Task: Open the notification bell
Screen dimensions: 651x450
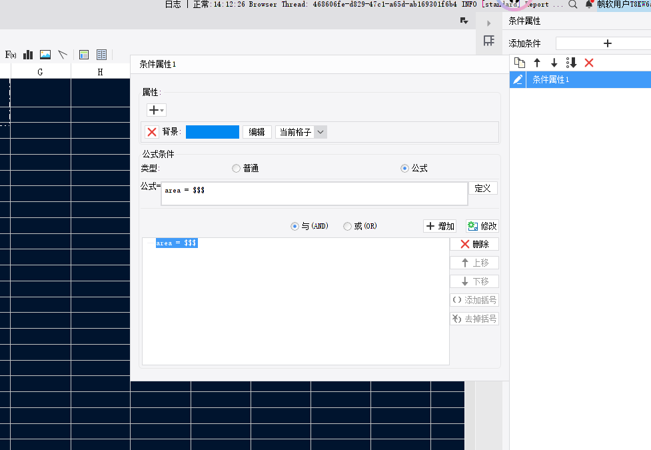Action: [x=589, y=4]
